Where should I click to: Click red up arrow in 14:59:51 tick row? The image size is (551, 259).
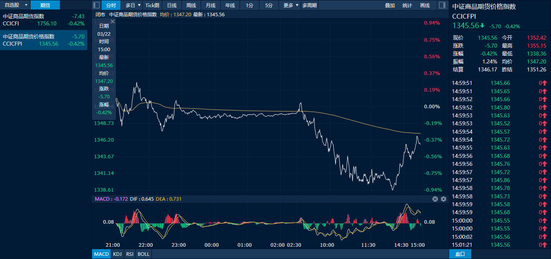click(x=545, y=83)
